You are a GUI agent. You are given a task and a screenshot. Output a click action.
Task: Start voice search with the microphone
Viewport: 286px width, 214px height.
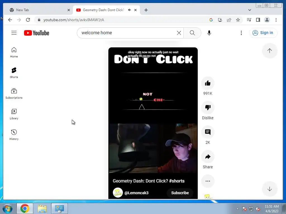point(209,33)
